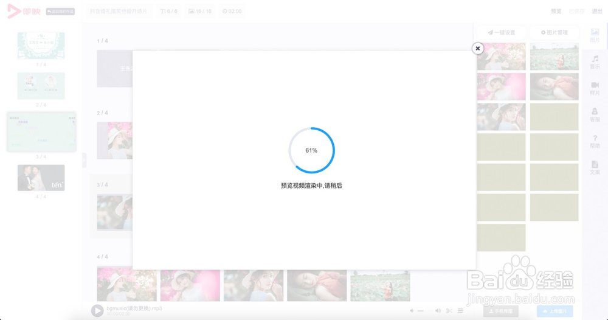Click the low volume speaker icon

412,311
